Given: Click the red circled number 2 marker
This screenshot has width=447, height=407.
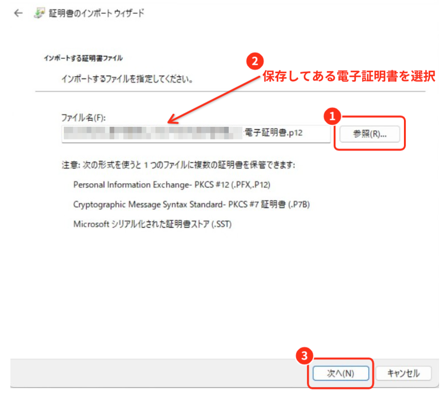Looking at the screenshot, I should click(254, 60).
